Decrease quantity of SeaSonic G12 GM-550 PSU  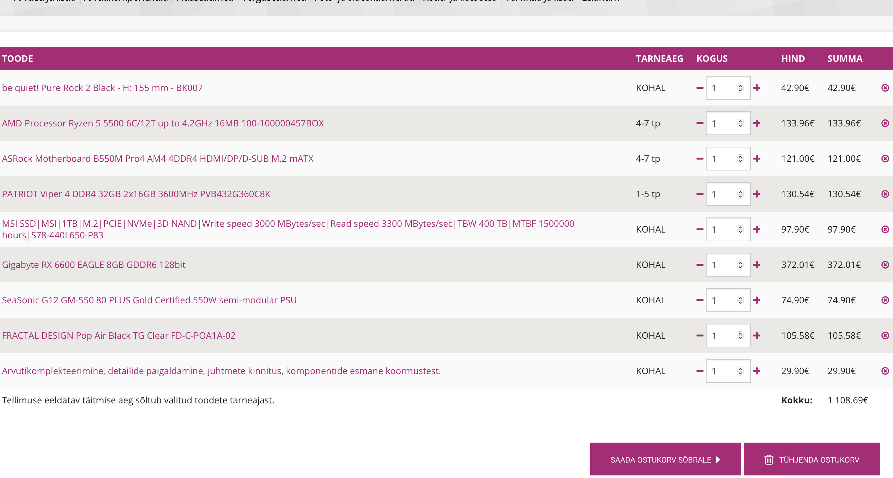pos(699,300)
